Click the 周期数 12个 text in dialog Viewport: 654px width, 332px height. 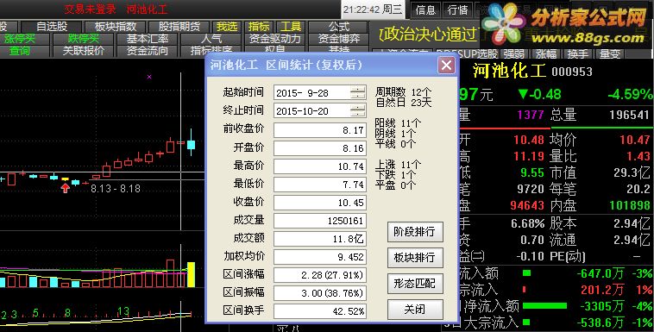[x=403, y=91]
